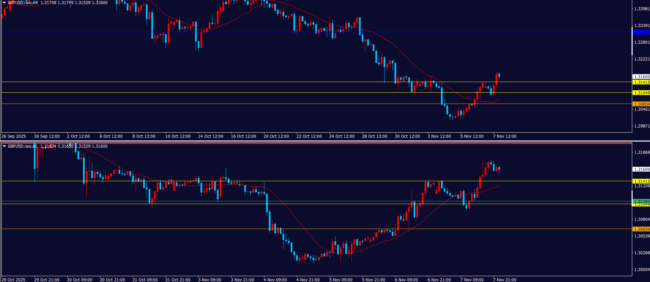Open the H4 chart one-click trading triangle
The width and height of the screenshot is (650, 282).
point(4,3)
